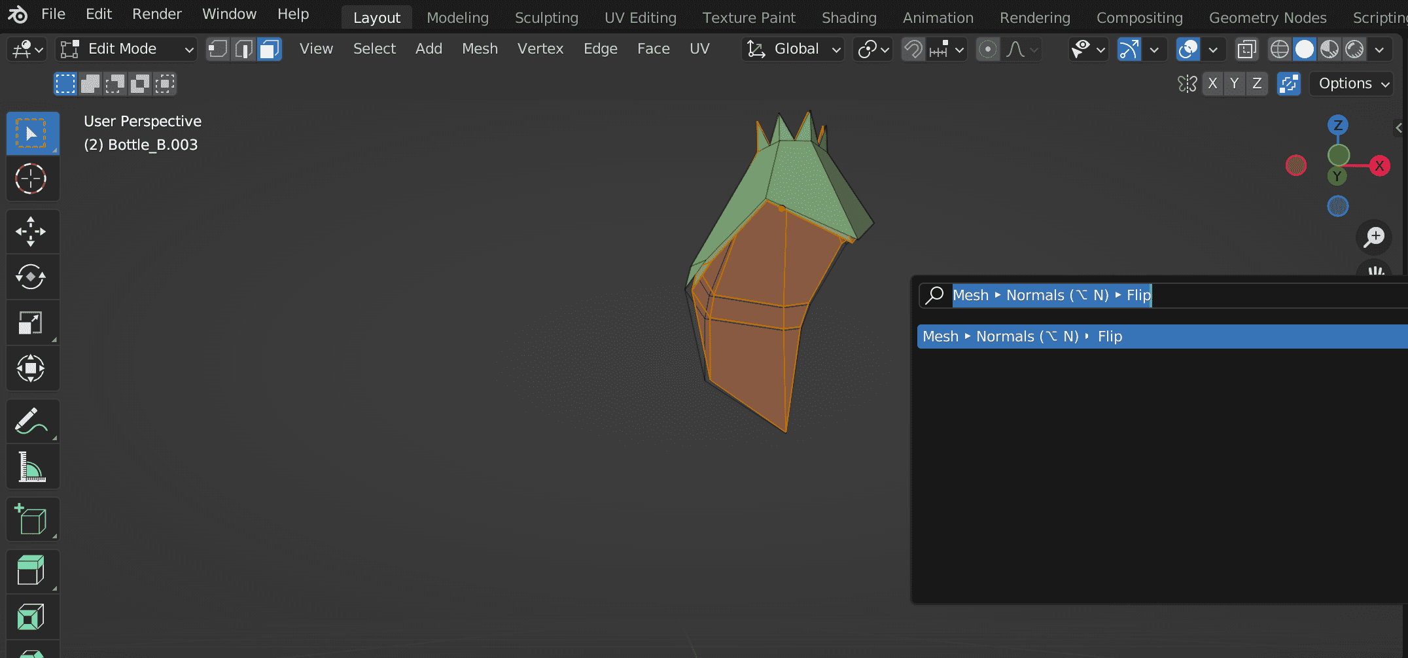Viewport: 1408px width, 658px height.
Task: Select the Rotate tool
Action: 33,277
